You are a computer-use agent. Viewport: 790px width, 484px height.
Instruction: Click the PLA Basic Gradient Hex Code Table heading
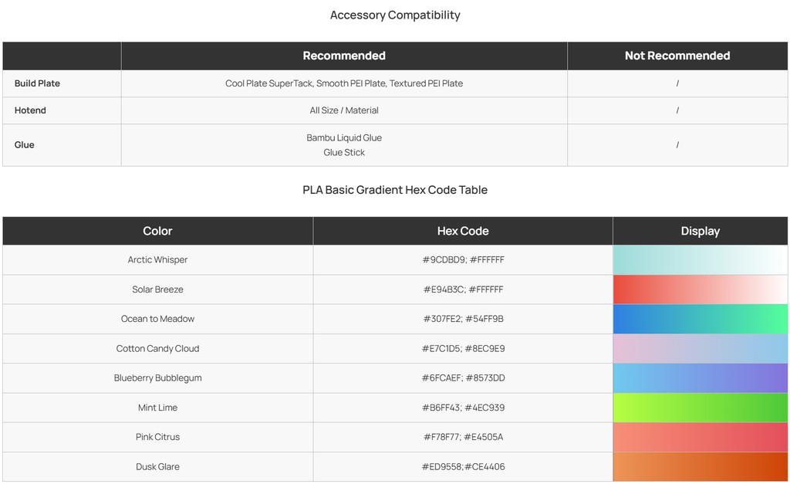(x=395, y=190)
